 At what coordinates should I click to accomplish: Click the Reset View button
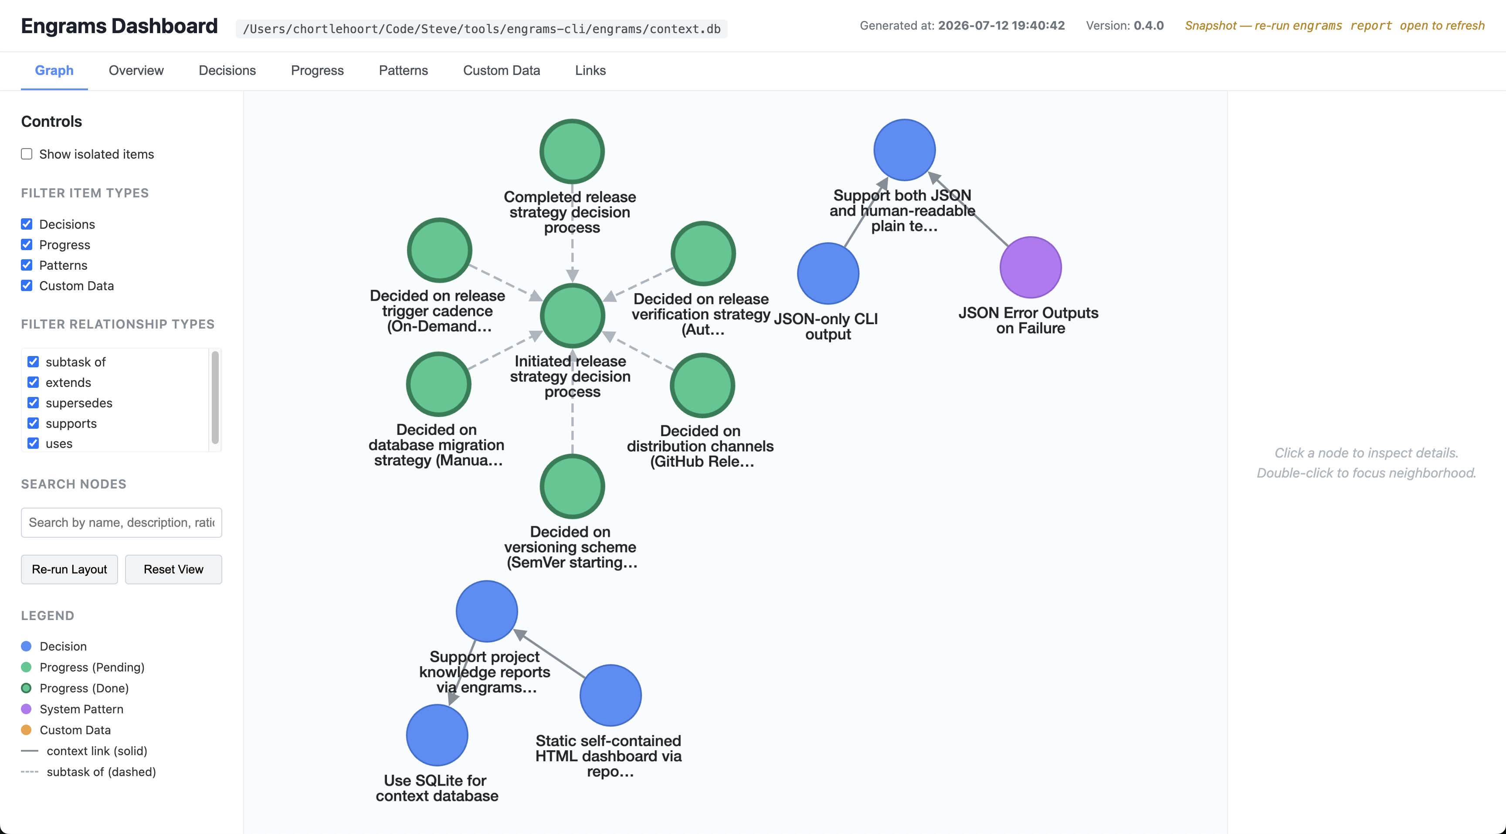click(173, 569)
